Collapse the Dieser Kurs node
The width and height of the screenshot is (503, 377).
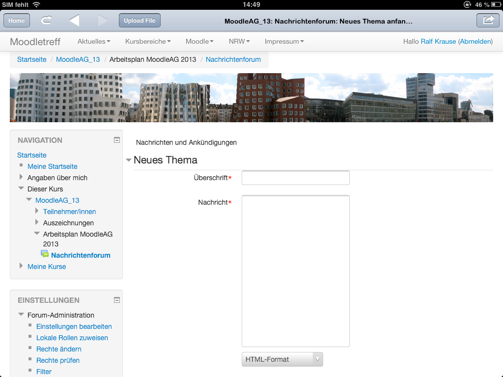(x=21, y=188)
